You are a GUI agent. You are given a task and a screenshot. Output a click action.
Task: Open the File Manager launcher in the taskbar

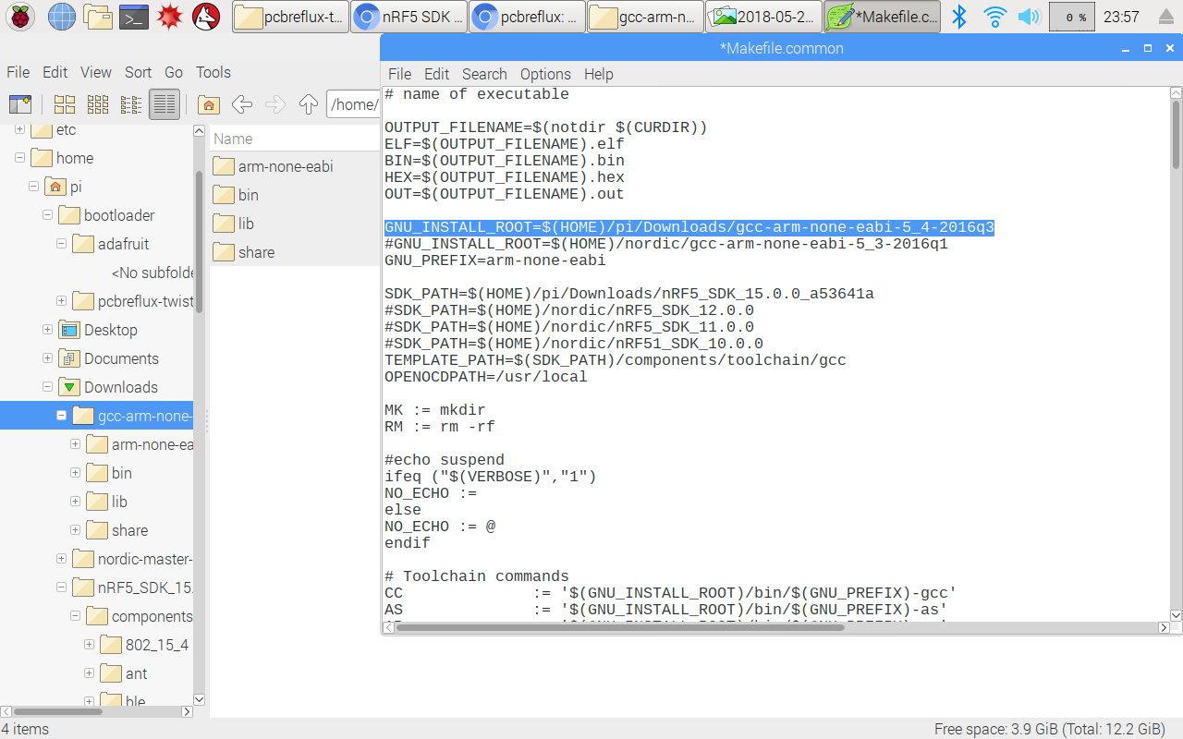[98, 17]
